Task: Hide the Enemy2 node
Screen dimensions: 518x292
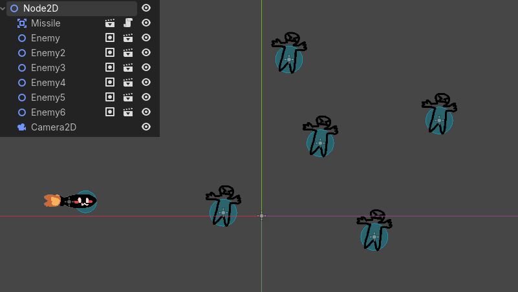Action: (x=146, y=52)
